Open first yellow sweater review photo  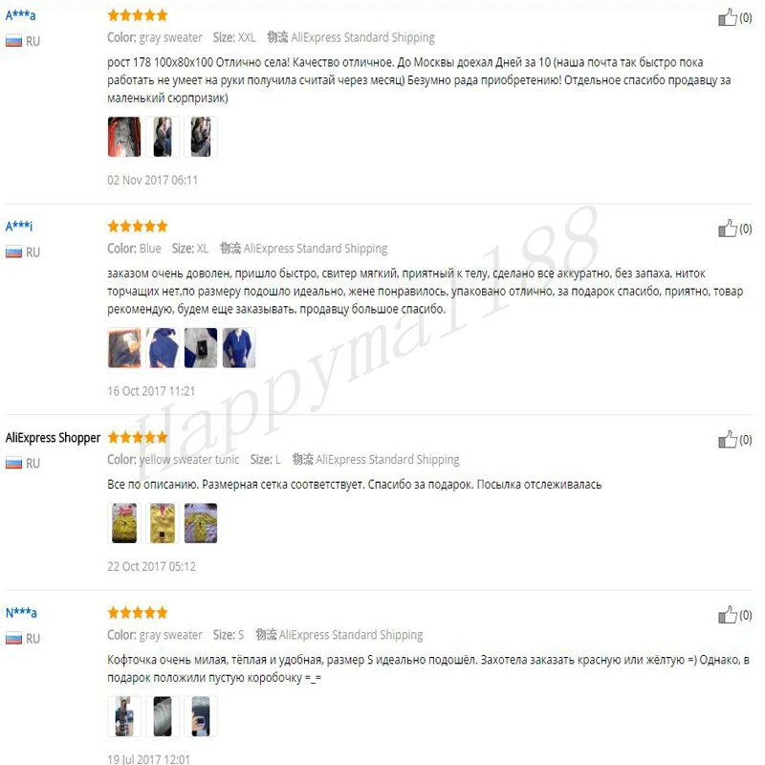pyautogui.click(x=124, y=523)
